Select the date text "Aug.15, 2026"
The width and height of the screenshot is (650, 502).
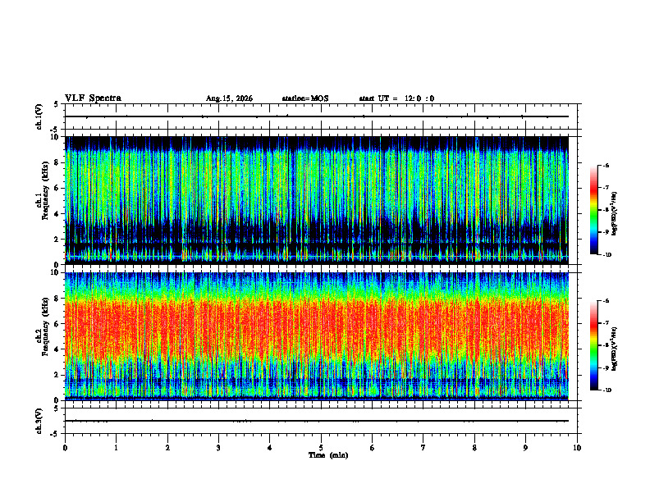[229, 98]
